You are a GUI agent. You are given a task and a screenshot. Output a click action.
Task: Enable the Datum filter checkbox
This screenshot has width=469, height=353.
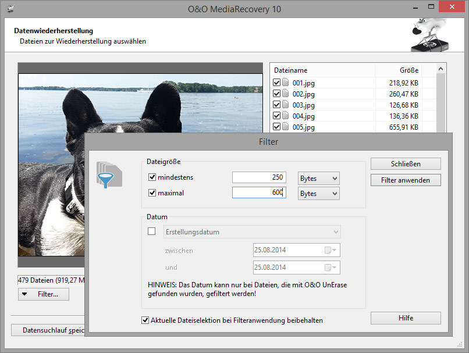click(x=152, y=231)
